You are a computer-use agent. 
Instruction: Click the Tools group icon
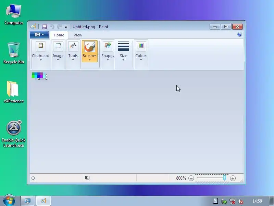pyautogui.click(x=73, y=46)
